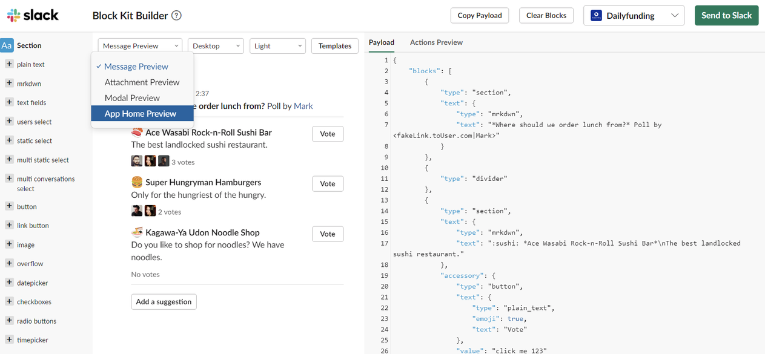Select Attachment Preview menu option

coord(142,82)
